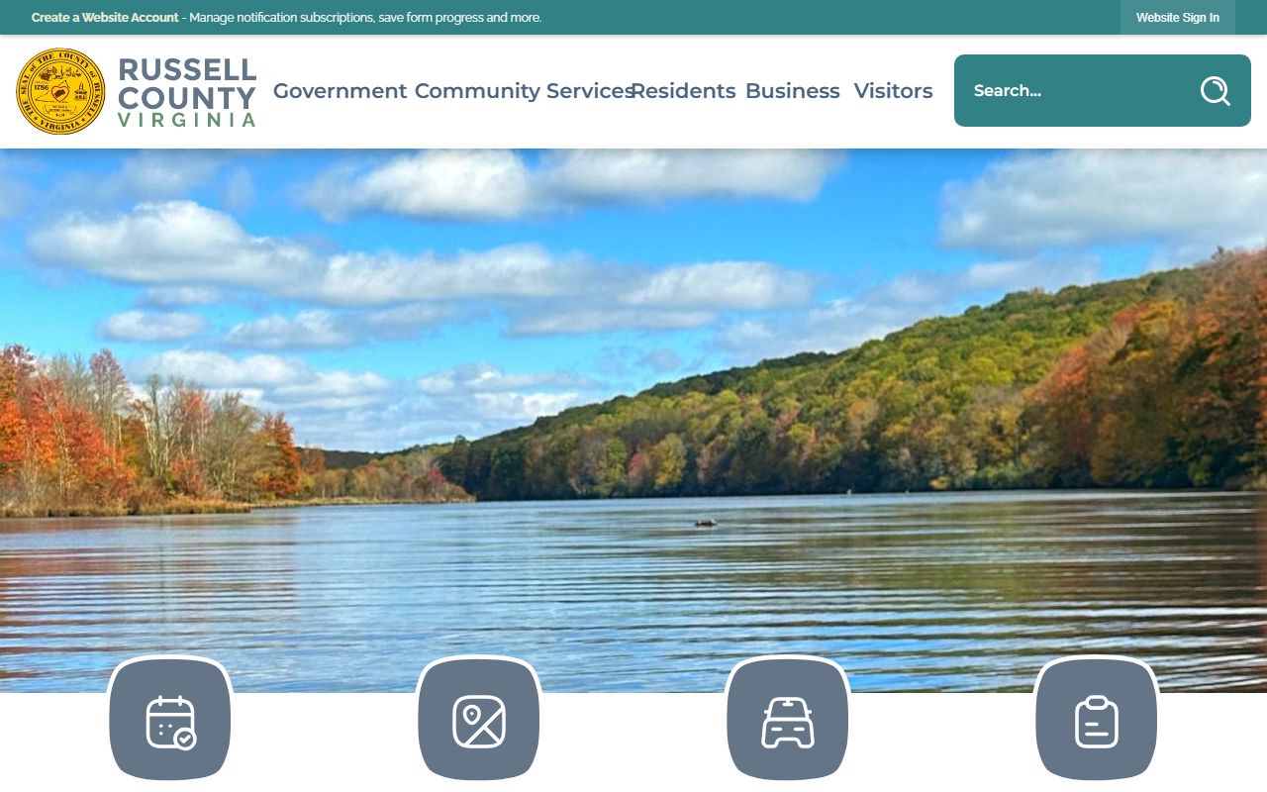Open the Business navigation menu

coord(793,91)
